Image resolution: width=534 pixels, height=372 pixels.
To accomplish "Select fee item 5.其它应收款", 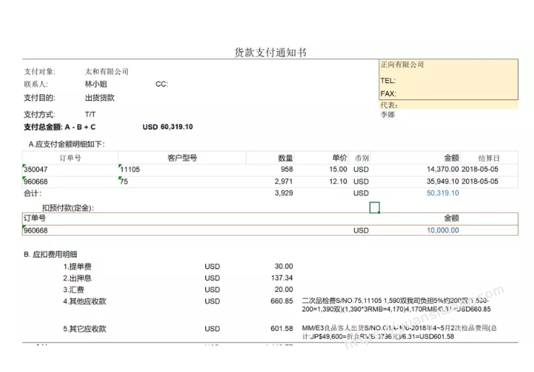I will coord(85,329).
